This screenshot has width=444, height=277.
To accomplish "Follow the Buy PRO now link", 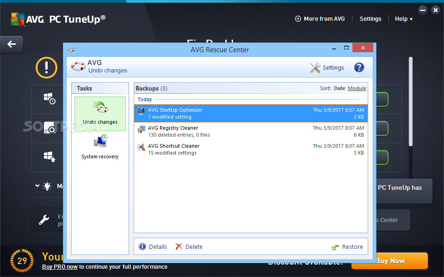I will (x=60, y=266).
